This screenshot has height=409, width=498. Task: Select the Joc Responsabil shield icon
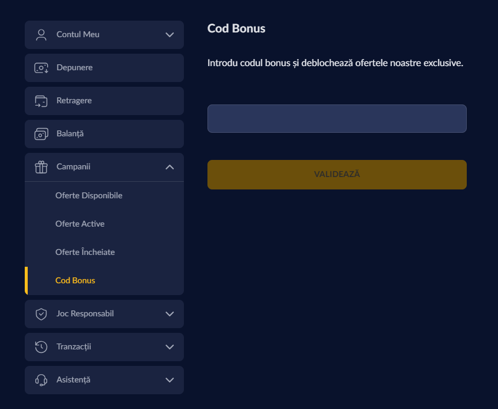pos(41,313)
